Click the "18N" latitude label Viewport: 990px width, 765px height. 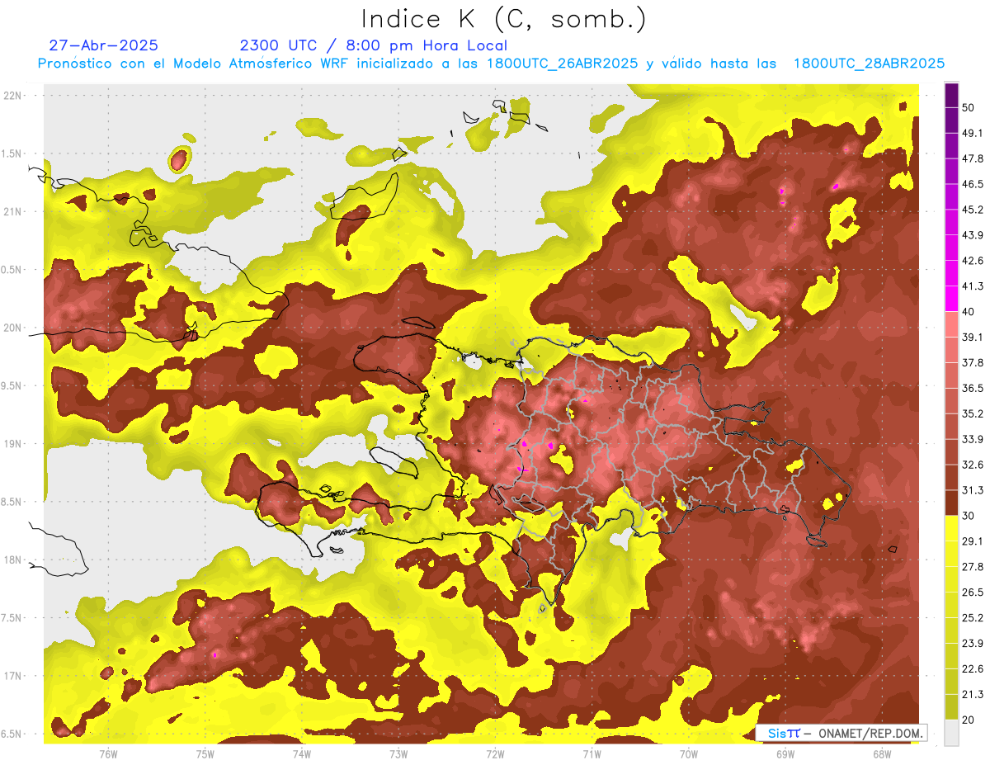click(x=13, y=560)
